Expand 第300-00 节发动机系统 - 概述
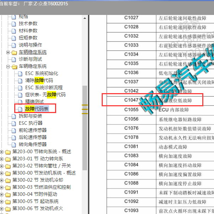214x214 pixels. click(1, 173)
